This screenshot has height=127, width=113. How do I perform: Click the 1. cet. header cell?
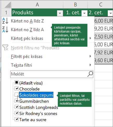tap(75, 12)
